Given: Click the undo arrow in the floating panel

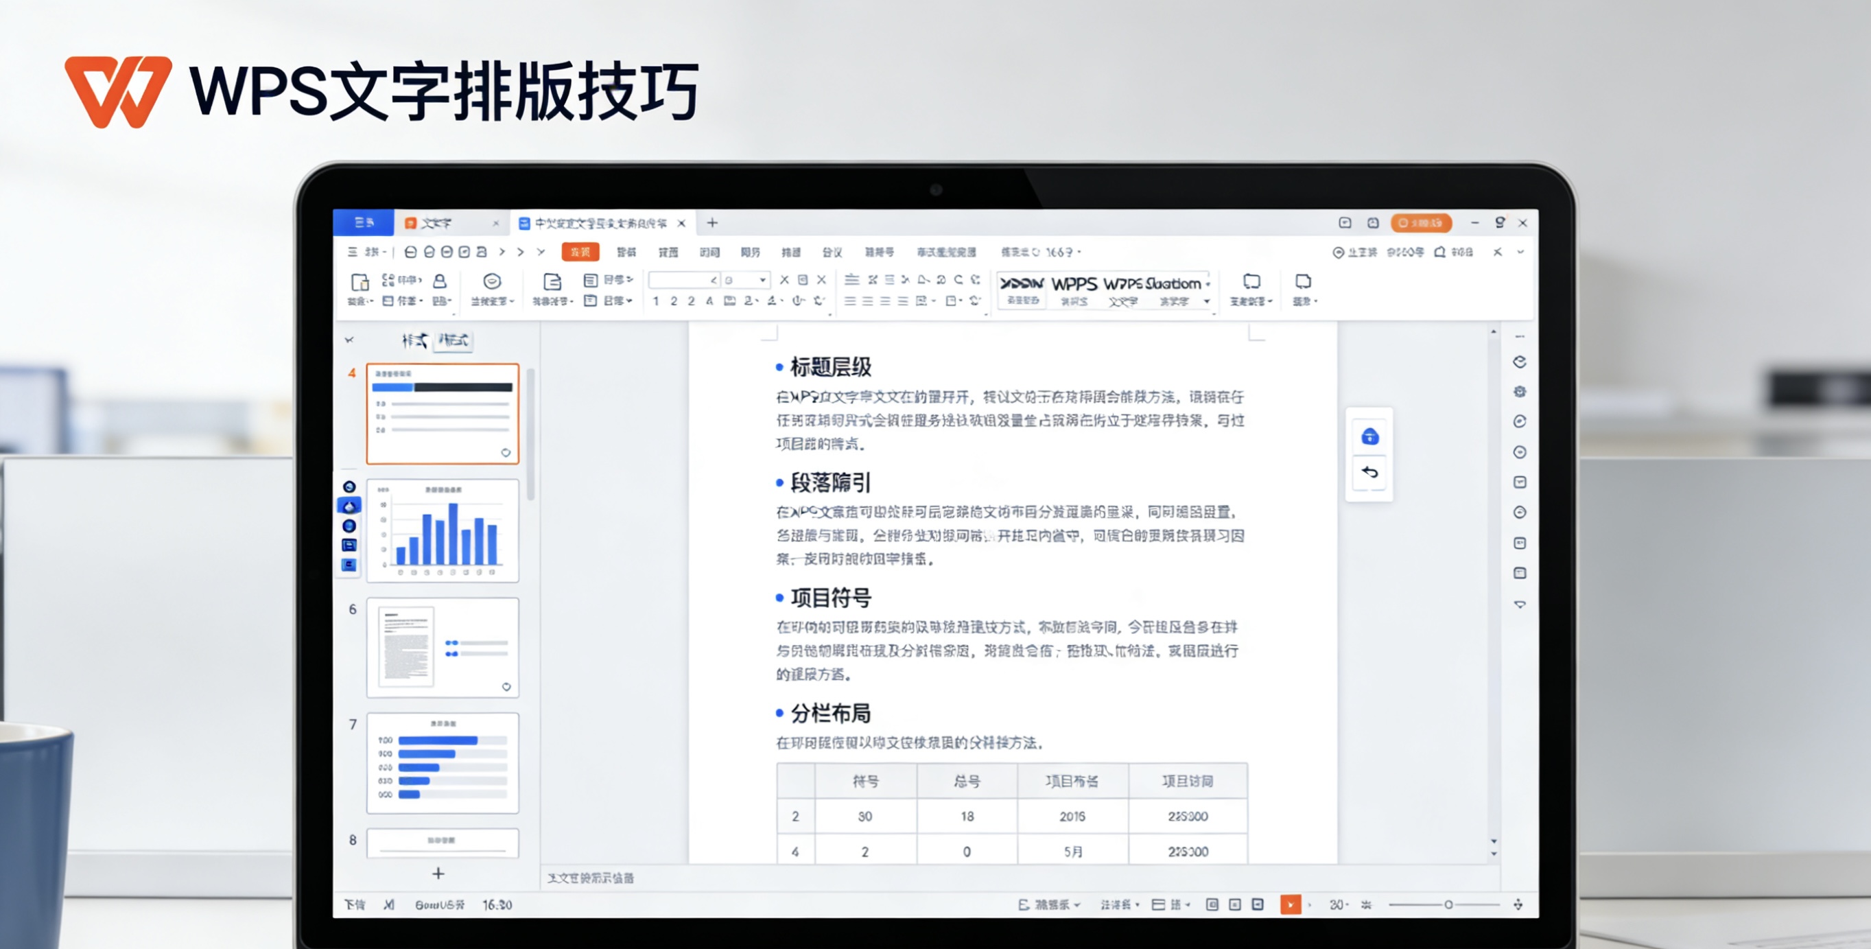Looking at the screenshot, I should click(x=1369, y=472).
